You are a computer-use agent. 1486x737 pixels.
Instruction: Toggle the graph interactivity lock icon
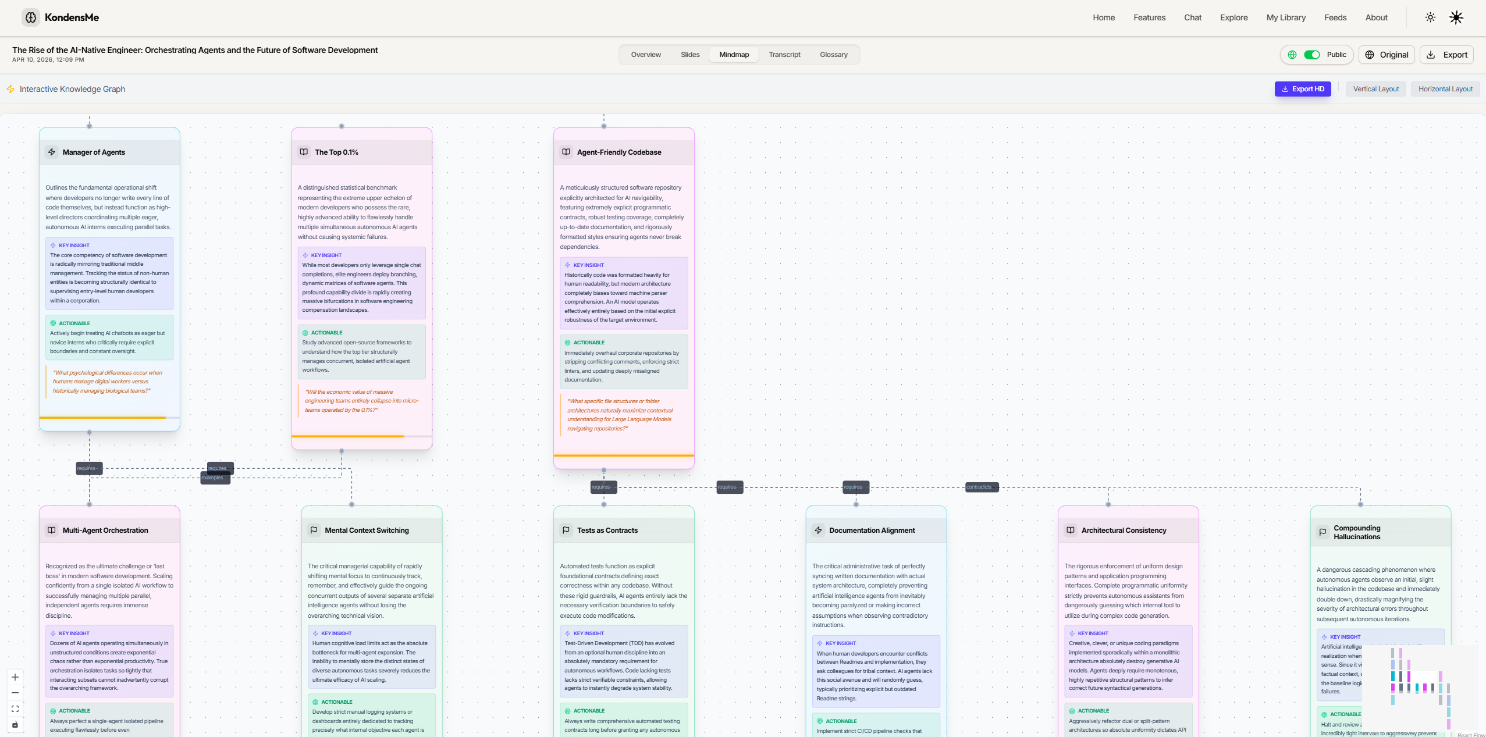click(15, 724)
